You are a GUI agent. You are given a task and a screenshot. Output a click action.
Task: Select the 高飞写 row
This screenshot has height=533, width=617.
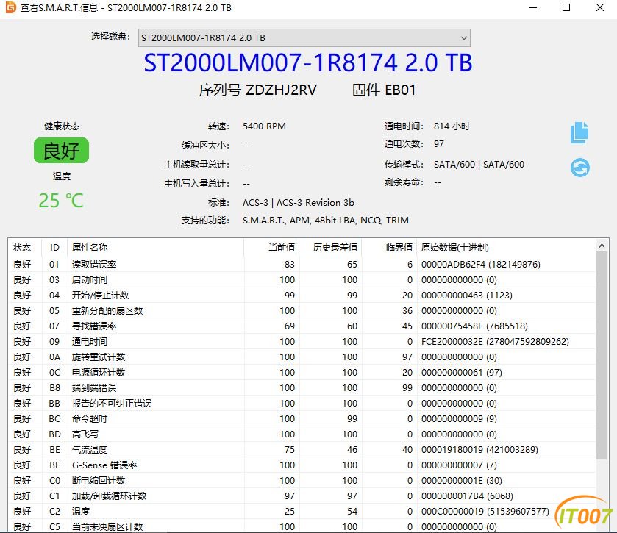point(302,434)
